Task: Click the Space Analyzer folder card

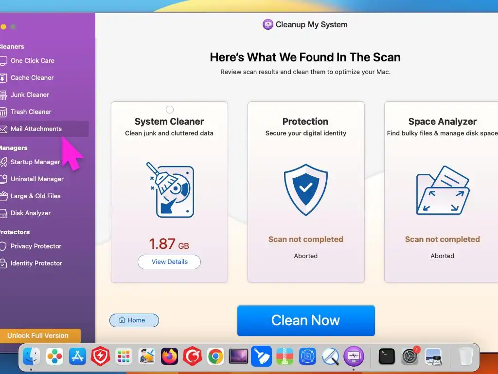Action: point(442,192)
